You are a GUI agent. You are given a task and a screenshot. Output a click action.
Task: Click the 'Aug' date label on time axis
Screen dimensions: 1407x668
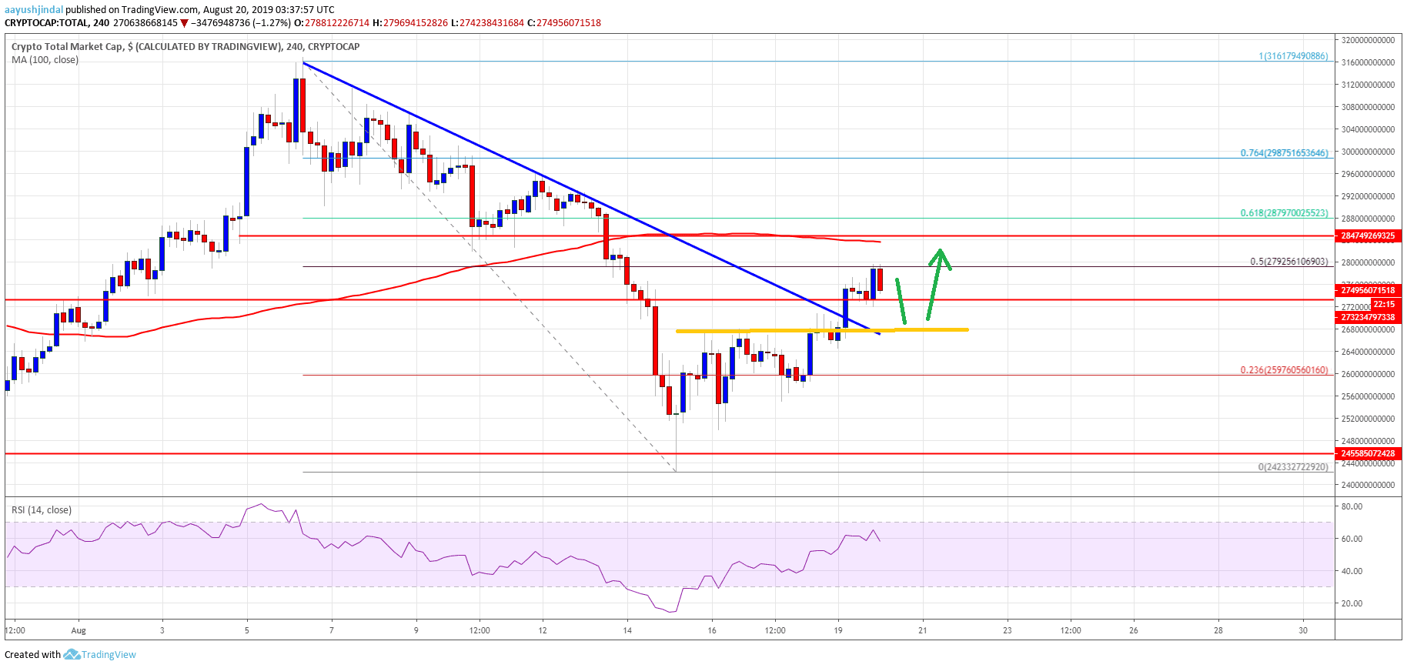[x=79, y=630]
